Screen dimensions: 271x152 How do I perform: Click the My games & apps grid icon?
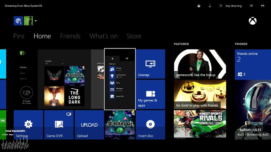(x=150, y=94)
